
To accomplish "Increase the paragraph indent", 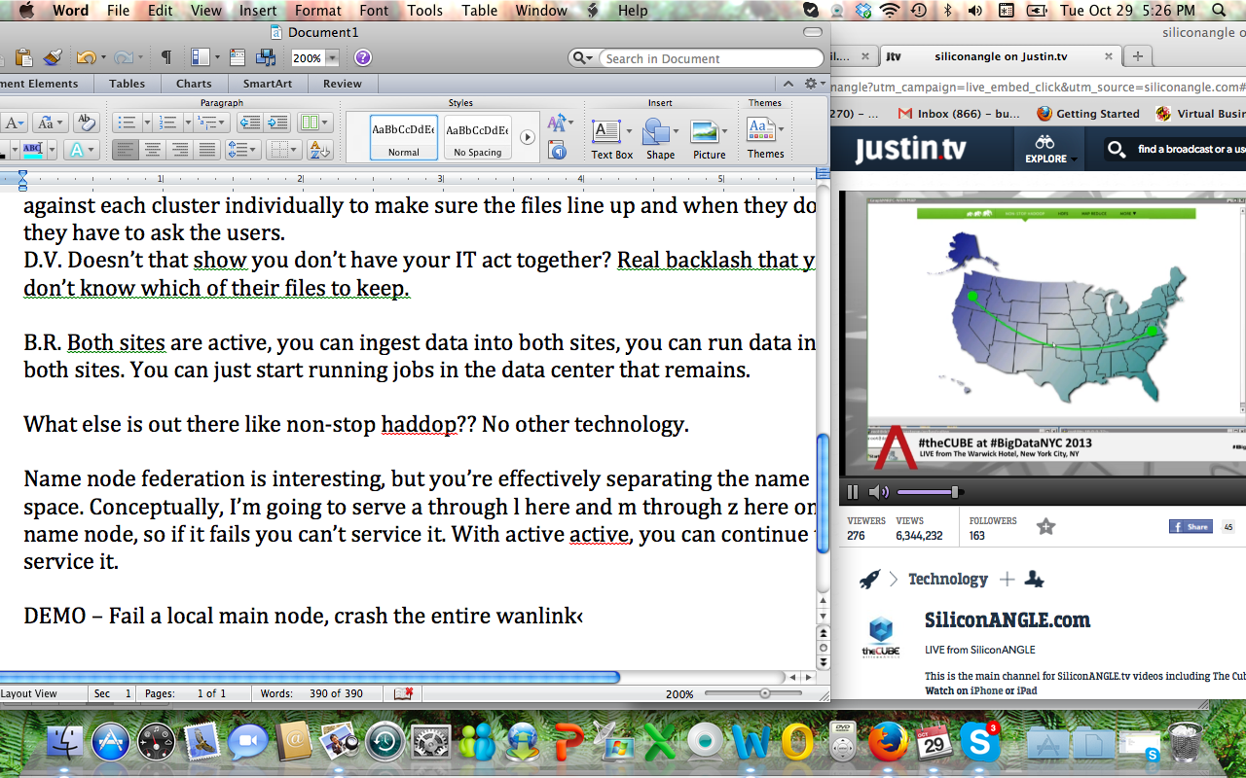I will point(277,123).
